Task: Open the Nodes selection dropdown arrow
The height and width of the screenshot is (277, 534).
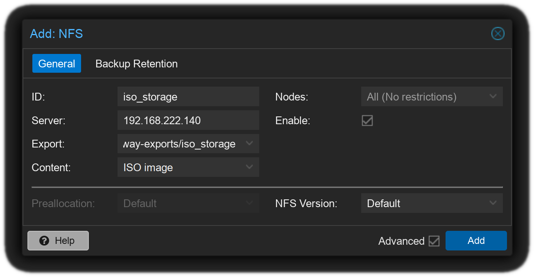Action: pyautogui.click(x=493, y=97)
